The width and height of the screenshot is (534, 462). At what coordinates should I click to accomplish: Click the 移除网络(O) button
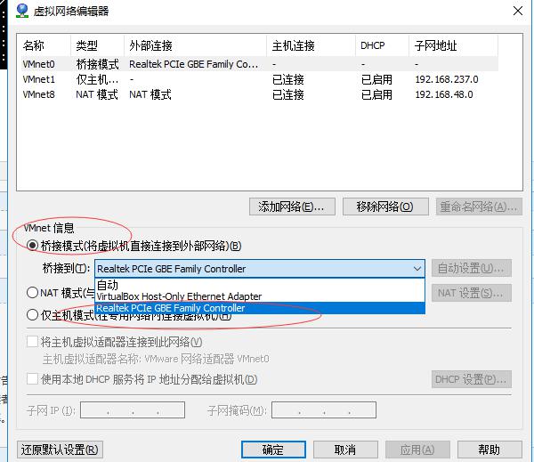[385, 207]
